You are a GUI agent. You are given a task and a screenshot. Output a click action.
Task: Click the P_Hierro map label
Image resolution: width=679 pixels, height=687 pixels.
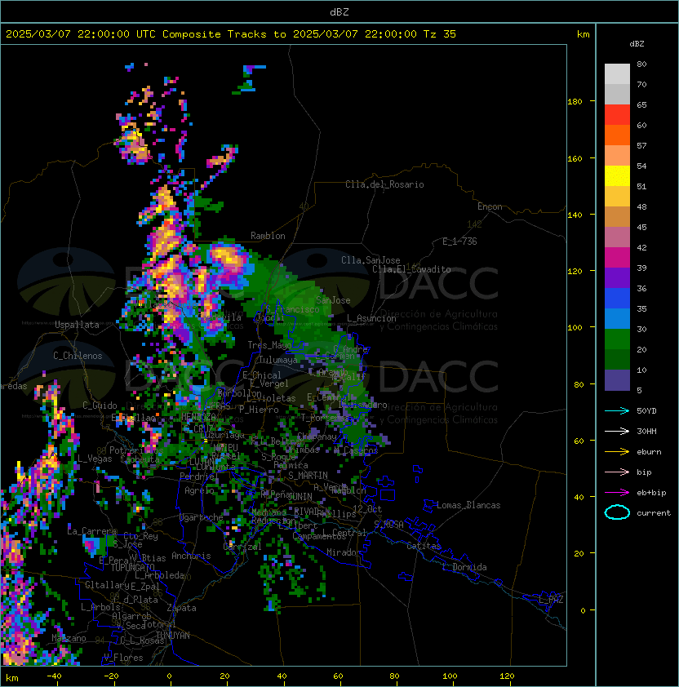(259, 410)
